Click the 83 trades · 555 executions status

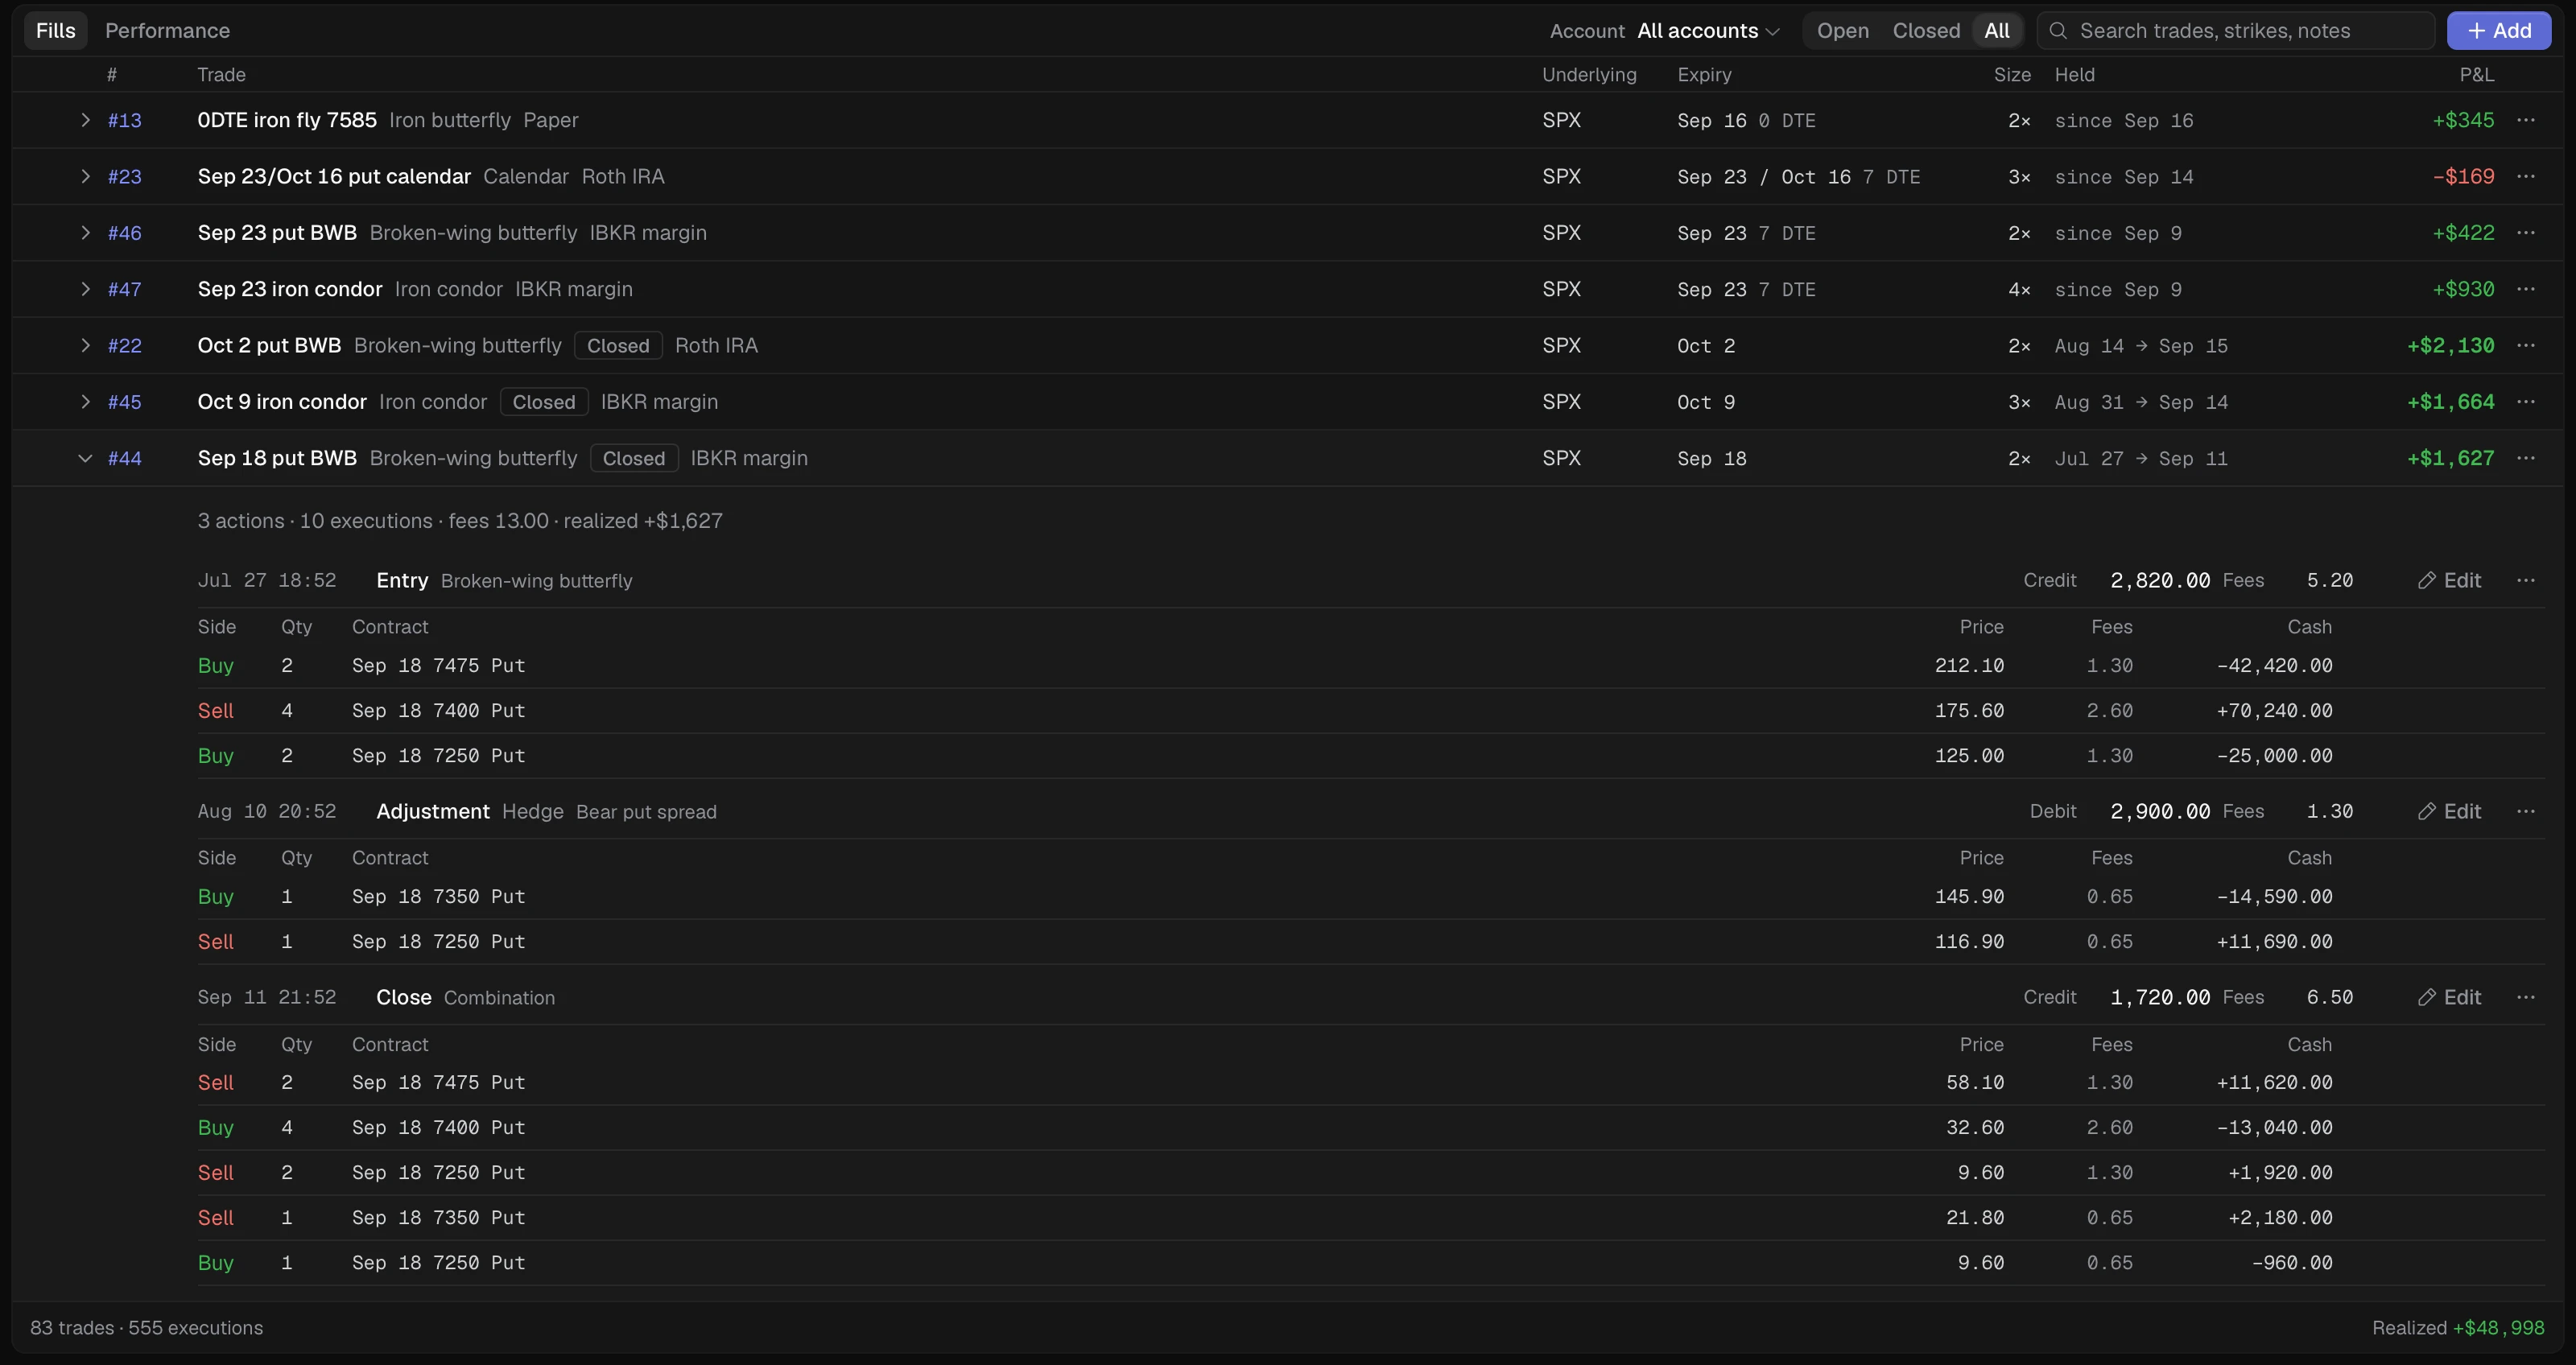(147, 1327)
